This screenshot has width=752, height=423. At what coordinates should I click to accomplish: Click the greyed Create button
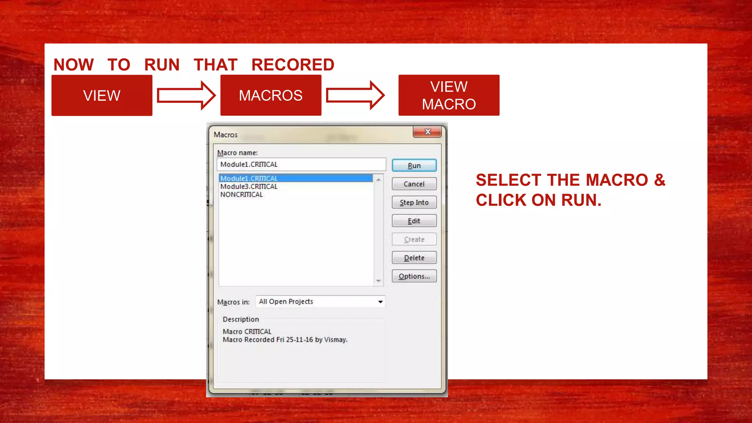click(414, 239)
